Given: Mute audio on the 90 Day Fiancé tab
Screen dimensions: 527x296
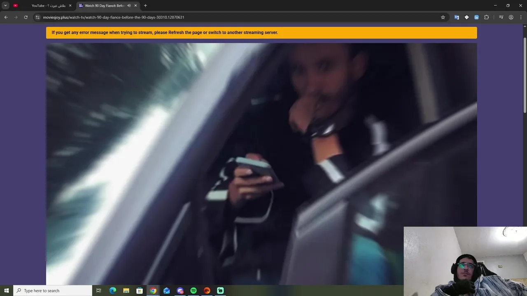Looking at the screenshot, I should (x=129, y=6).
